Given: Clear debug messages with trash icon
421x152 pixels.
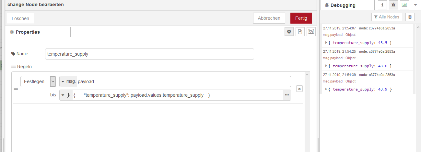Looking at the screenshot, I should click(410, 17).
